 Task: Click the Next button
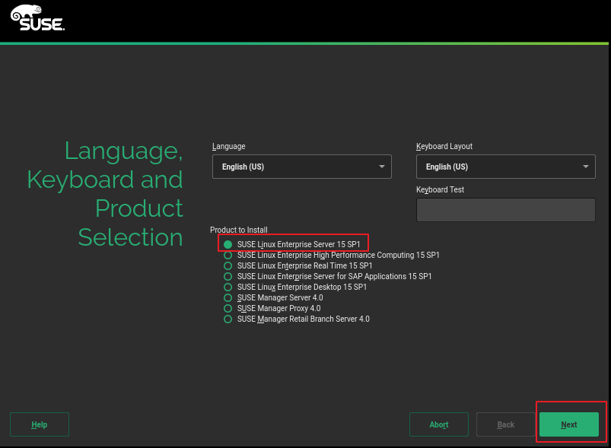568,424
